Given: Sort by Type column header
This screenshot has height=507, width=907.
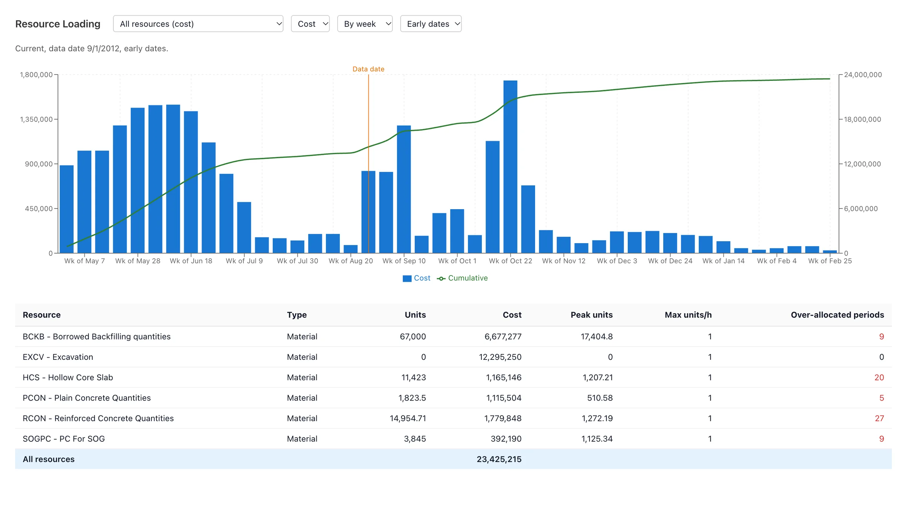Looking at the screenshot, I should [x=297, y=315].
